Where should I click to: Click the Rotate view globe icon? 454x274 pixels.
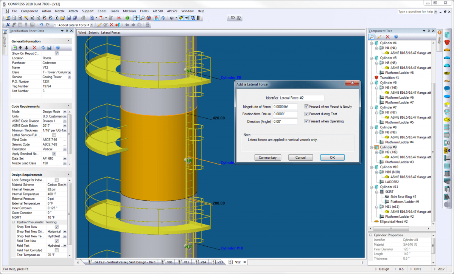[x=149, y=18]
